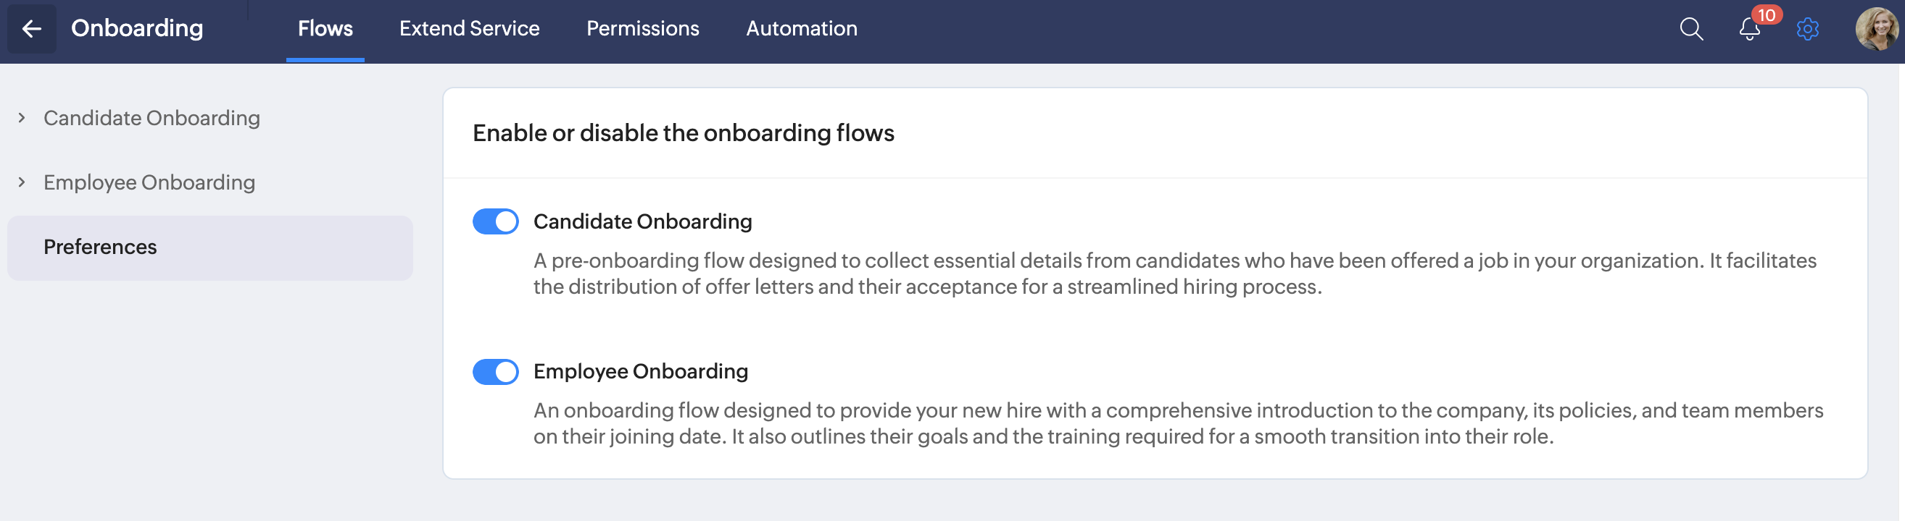Switch to the Extend Service tab

click(469, 29)
